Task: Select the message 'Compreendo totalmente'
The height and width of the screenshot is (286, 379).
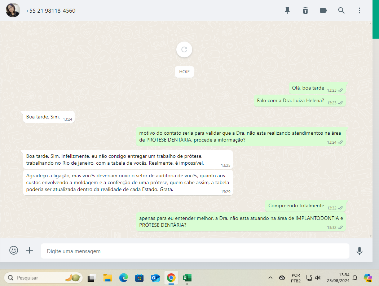Action: click(305, 206)
